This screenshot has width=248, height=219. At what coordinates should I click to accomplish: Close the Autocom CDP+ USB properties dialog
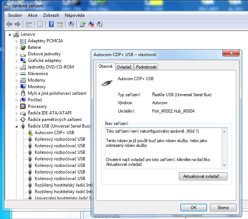tap(231, 53)
